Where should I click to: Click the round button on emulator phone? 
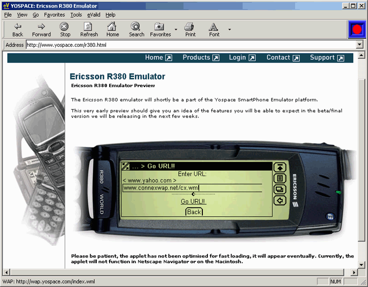[x=330, y=216]
